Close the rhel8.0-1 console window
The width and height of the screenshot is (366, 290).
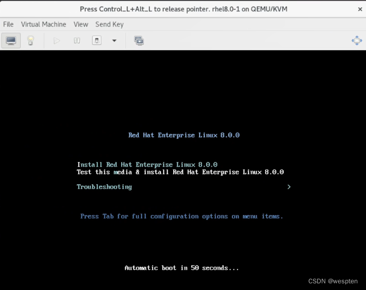pos(360,9)
